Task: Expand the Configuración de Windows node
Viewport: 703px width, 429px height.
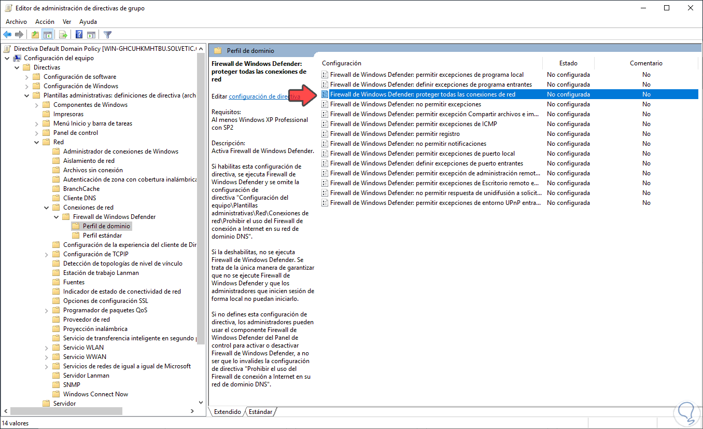Action: click(x=27, y=86)
